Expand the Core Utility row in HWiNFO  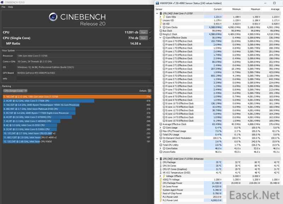(x=160, y=141)
